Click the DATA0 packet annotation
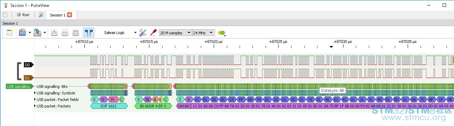454x126 pixels. pos(315,106)
